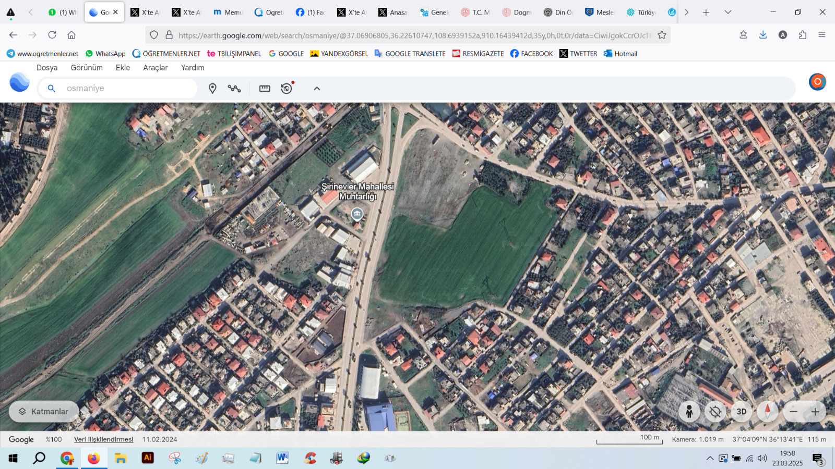This screenshot has width=835, height=469.
Task: Toggle the 3D view button
Action: click(x=741, y=412)
